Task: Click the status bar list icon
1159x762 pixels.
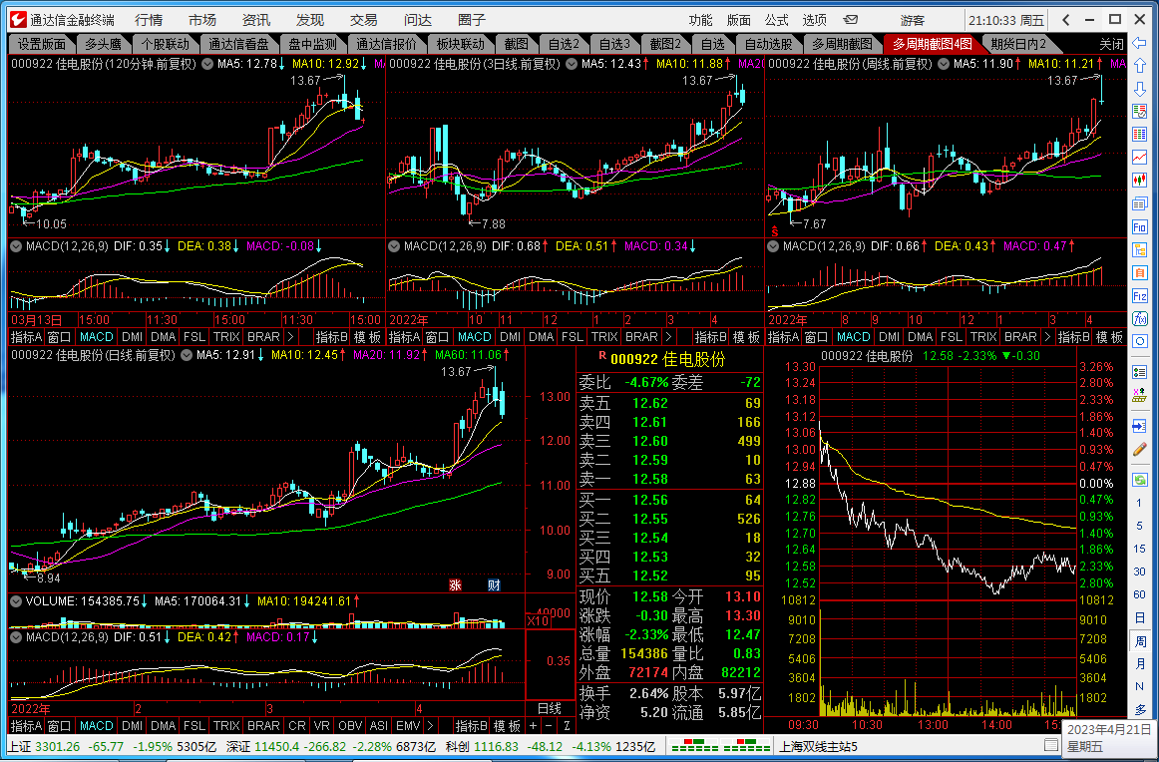Action: coord(1050,745)
